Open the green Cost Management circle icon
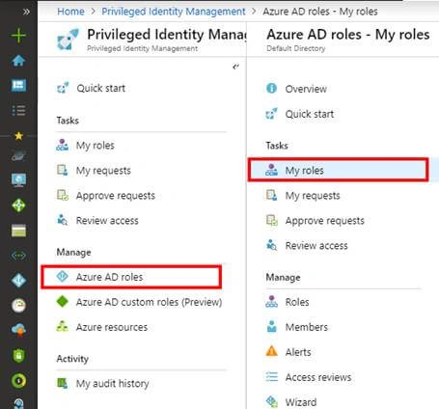This screenshot has height=409, width=439. (x=18, y=381)
